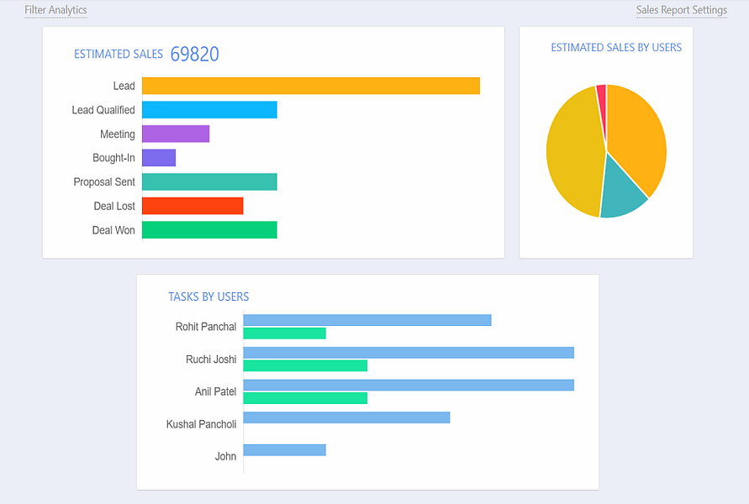The height and width of the screenshot is (504, 749).
Task: Click Rohit Panchal's blue task bar
Action: 367,320
